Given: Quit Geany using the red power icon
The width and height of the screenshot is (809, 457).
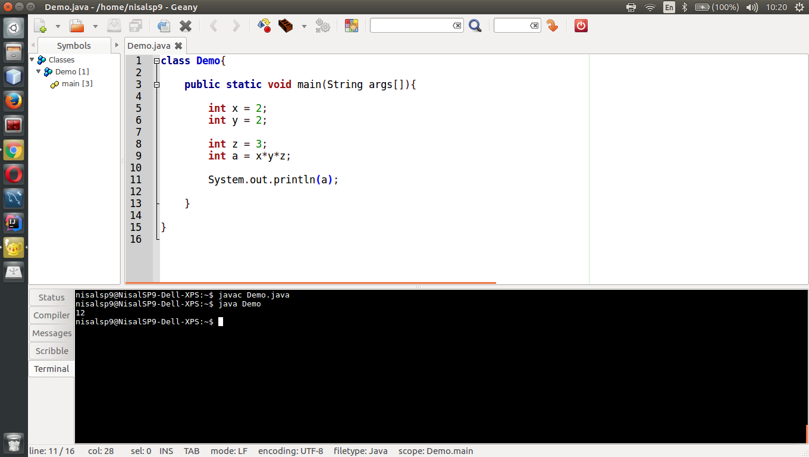Looking at the screenshot, I should 581,26.
